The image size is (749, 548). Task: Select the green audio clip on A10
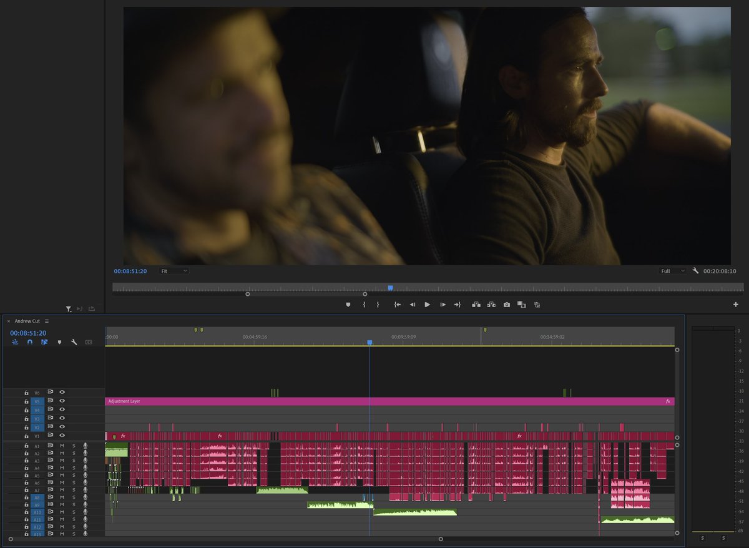coord(414,512)
